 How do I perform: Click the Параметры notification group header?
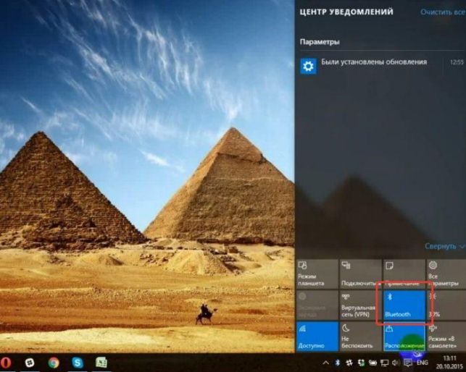tap(320, 42)
